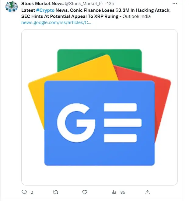The image size is (189, 201).
Task: Click the view count number 85
Action: coord(123,192)
